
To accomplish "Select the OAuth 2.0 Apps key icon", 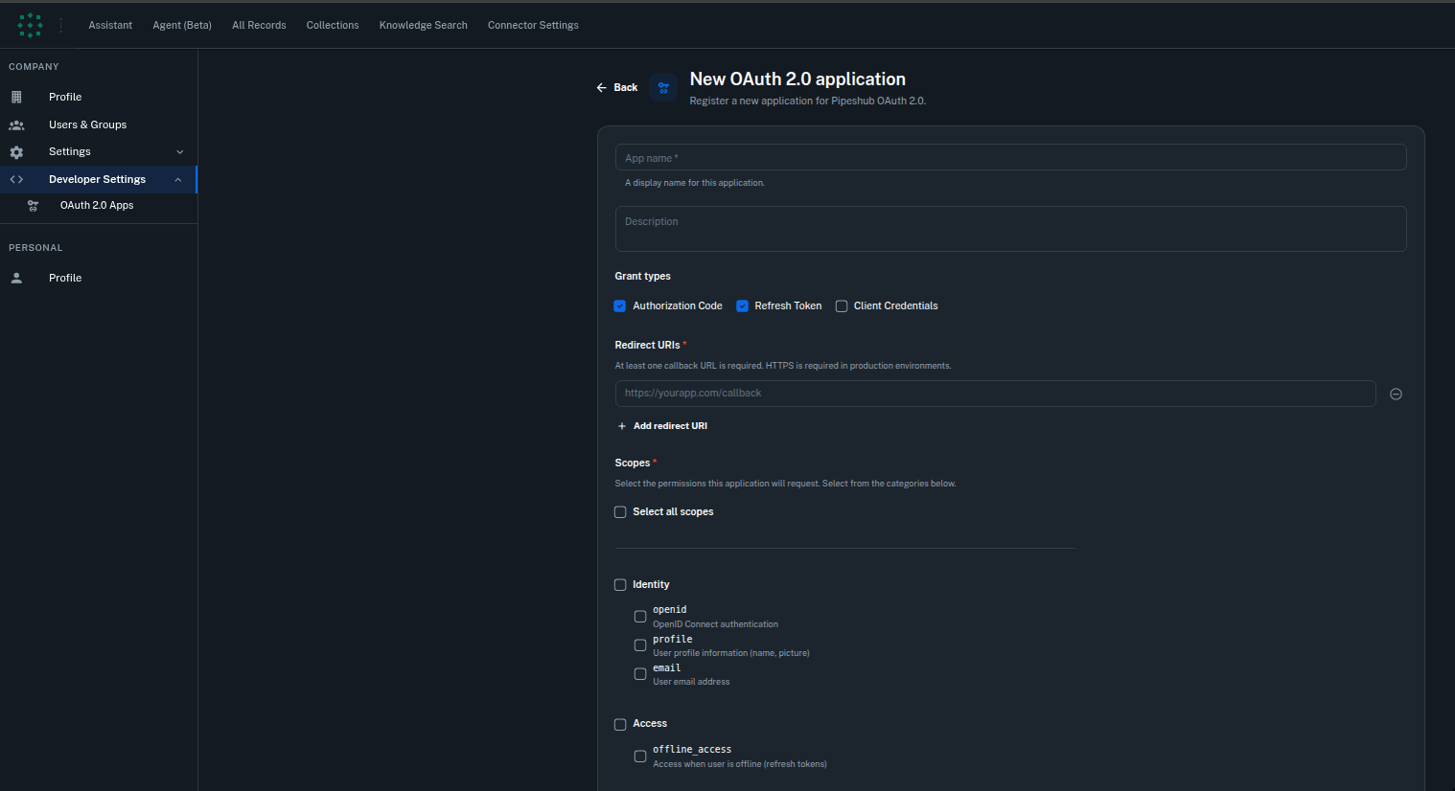I will (x=33, y=205).
